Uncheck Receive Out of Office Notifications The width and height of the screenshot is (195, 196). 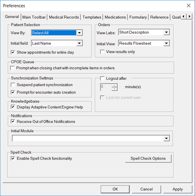click(x=13, y=121)
